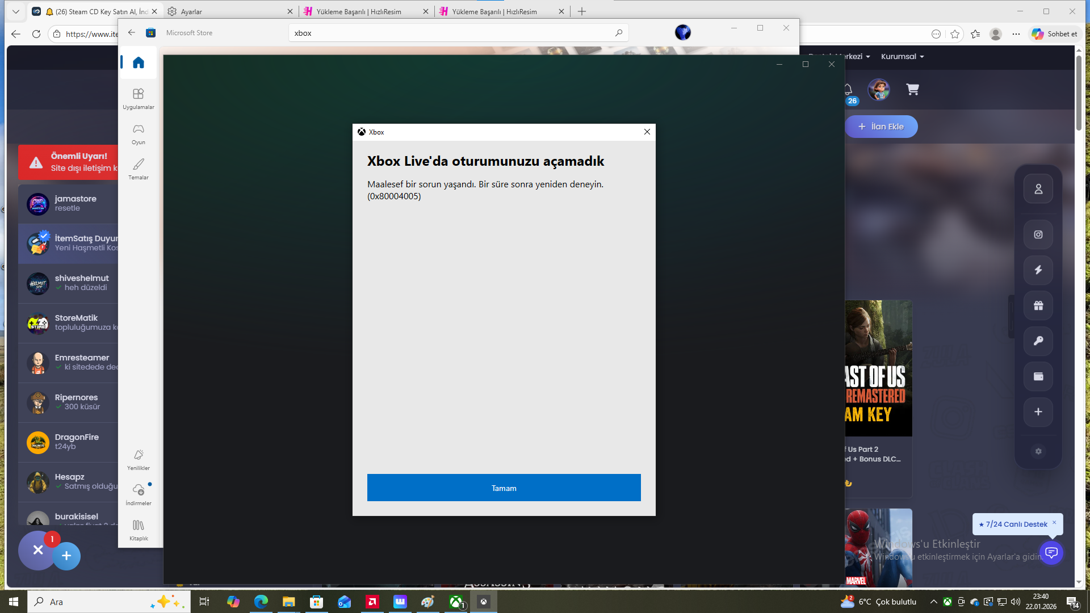The width and height of the screenshot is (1090, 613).
Task: Open Temalar in the Store sidebar
Action: tap(139, 169)
